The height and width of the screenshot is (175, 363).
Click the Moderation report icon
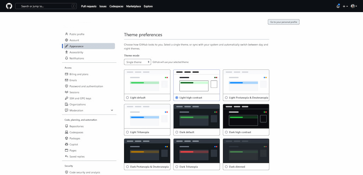(x=66, y=110)
